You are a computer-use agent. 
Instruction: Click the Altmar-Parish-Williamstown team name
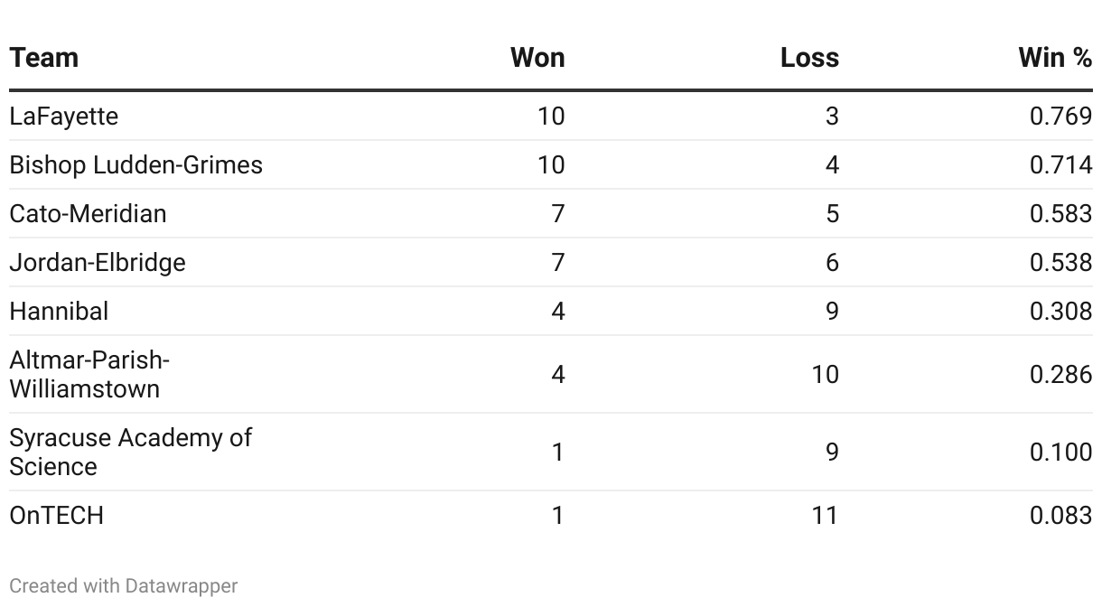pyautogui.click(x=89, y=375)
